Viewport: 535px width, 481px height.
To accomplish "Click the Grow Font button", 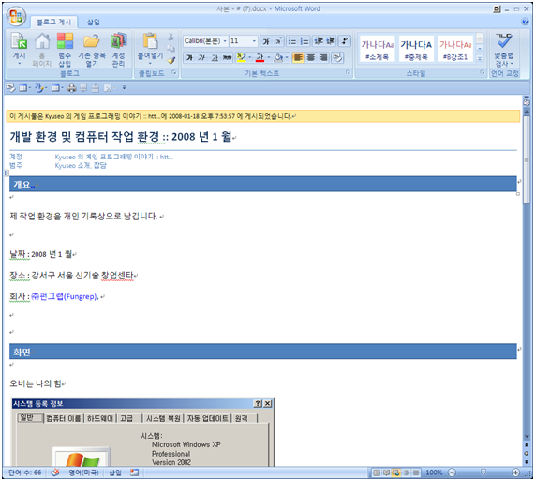I will click(266, 41).
